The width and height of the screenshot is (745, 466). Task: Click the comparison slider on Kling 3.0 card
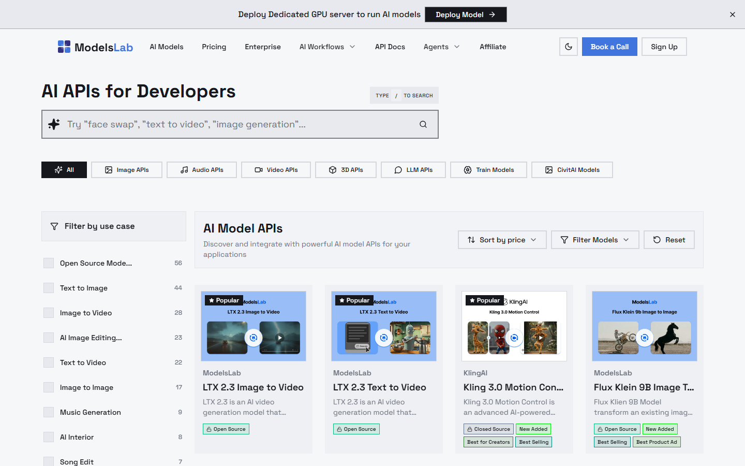(x=514, y=338)
